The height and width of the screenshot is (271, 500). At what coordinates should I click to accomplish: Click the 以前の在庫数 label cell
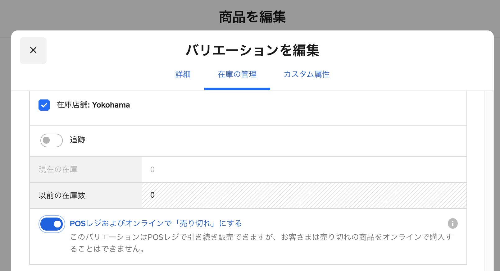pyautogui.click(x=85, y=195)
